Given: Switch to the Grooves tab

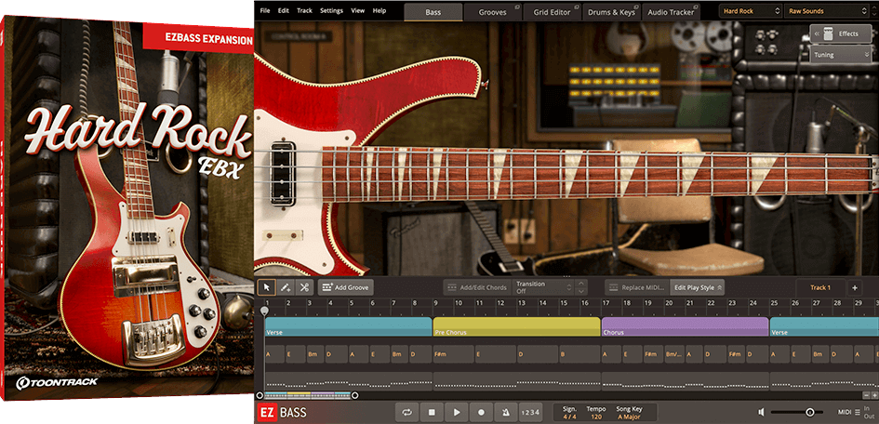Looking at the screenshot, I should point(492,12).
